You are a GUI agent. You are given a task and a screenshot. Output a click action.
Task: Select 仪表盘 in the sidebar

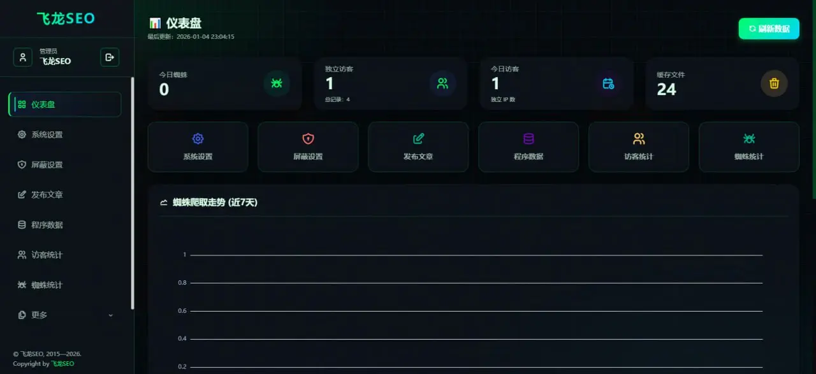click(x=64, y=104)
